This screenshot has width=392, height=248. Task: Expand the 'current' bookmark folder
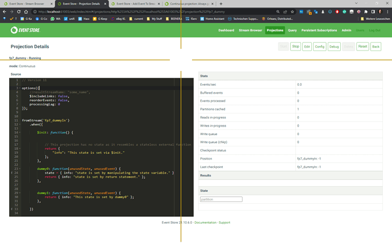[136, 19]
